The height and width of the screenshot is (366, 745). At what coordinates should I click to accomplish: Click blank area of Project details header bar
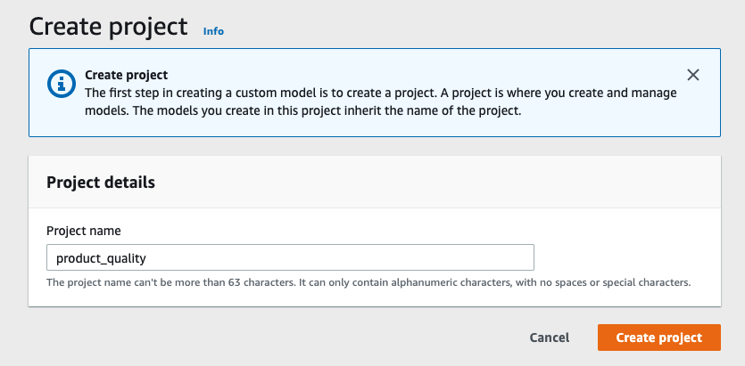(446, 182)
